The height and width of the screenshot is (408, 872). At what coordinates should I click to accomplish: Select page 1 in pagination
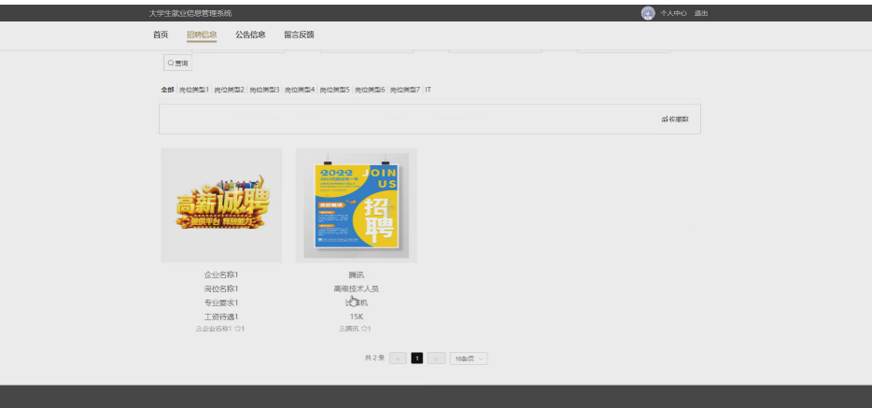[x=417, y=359]
